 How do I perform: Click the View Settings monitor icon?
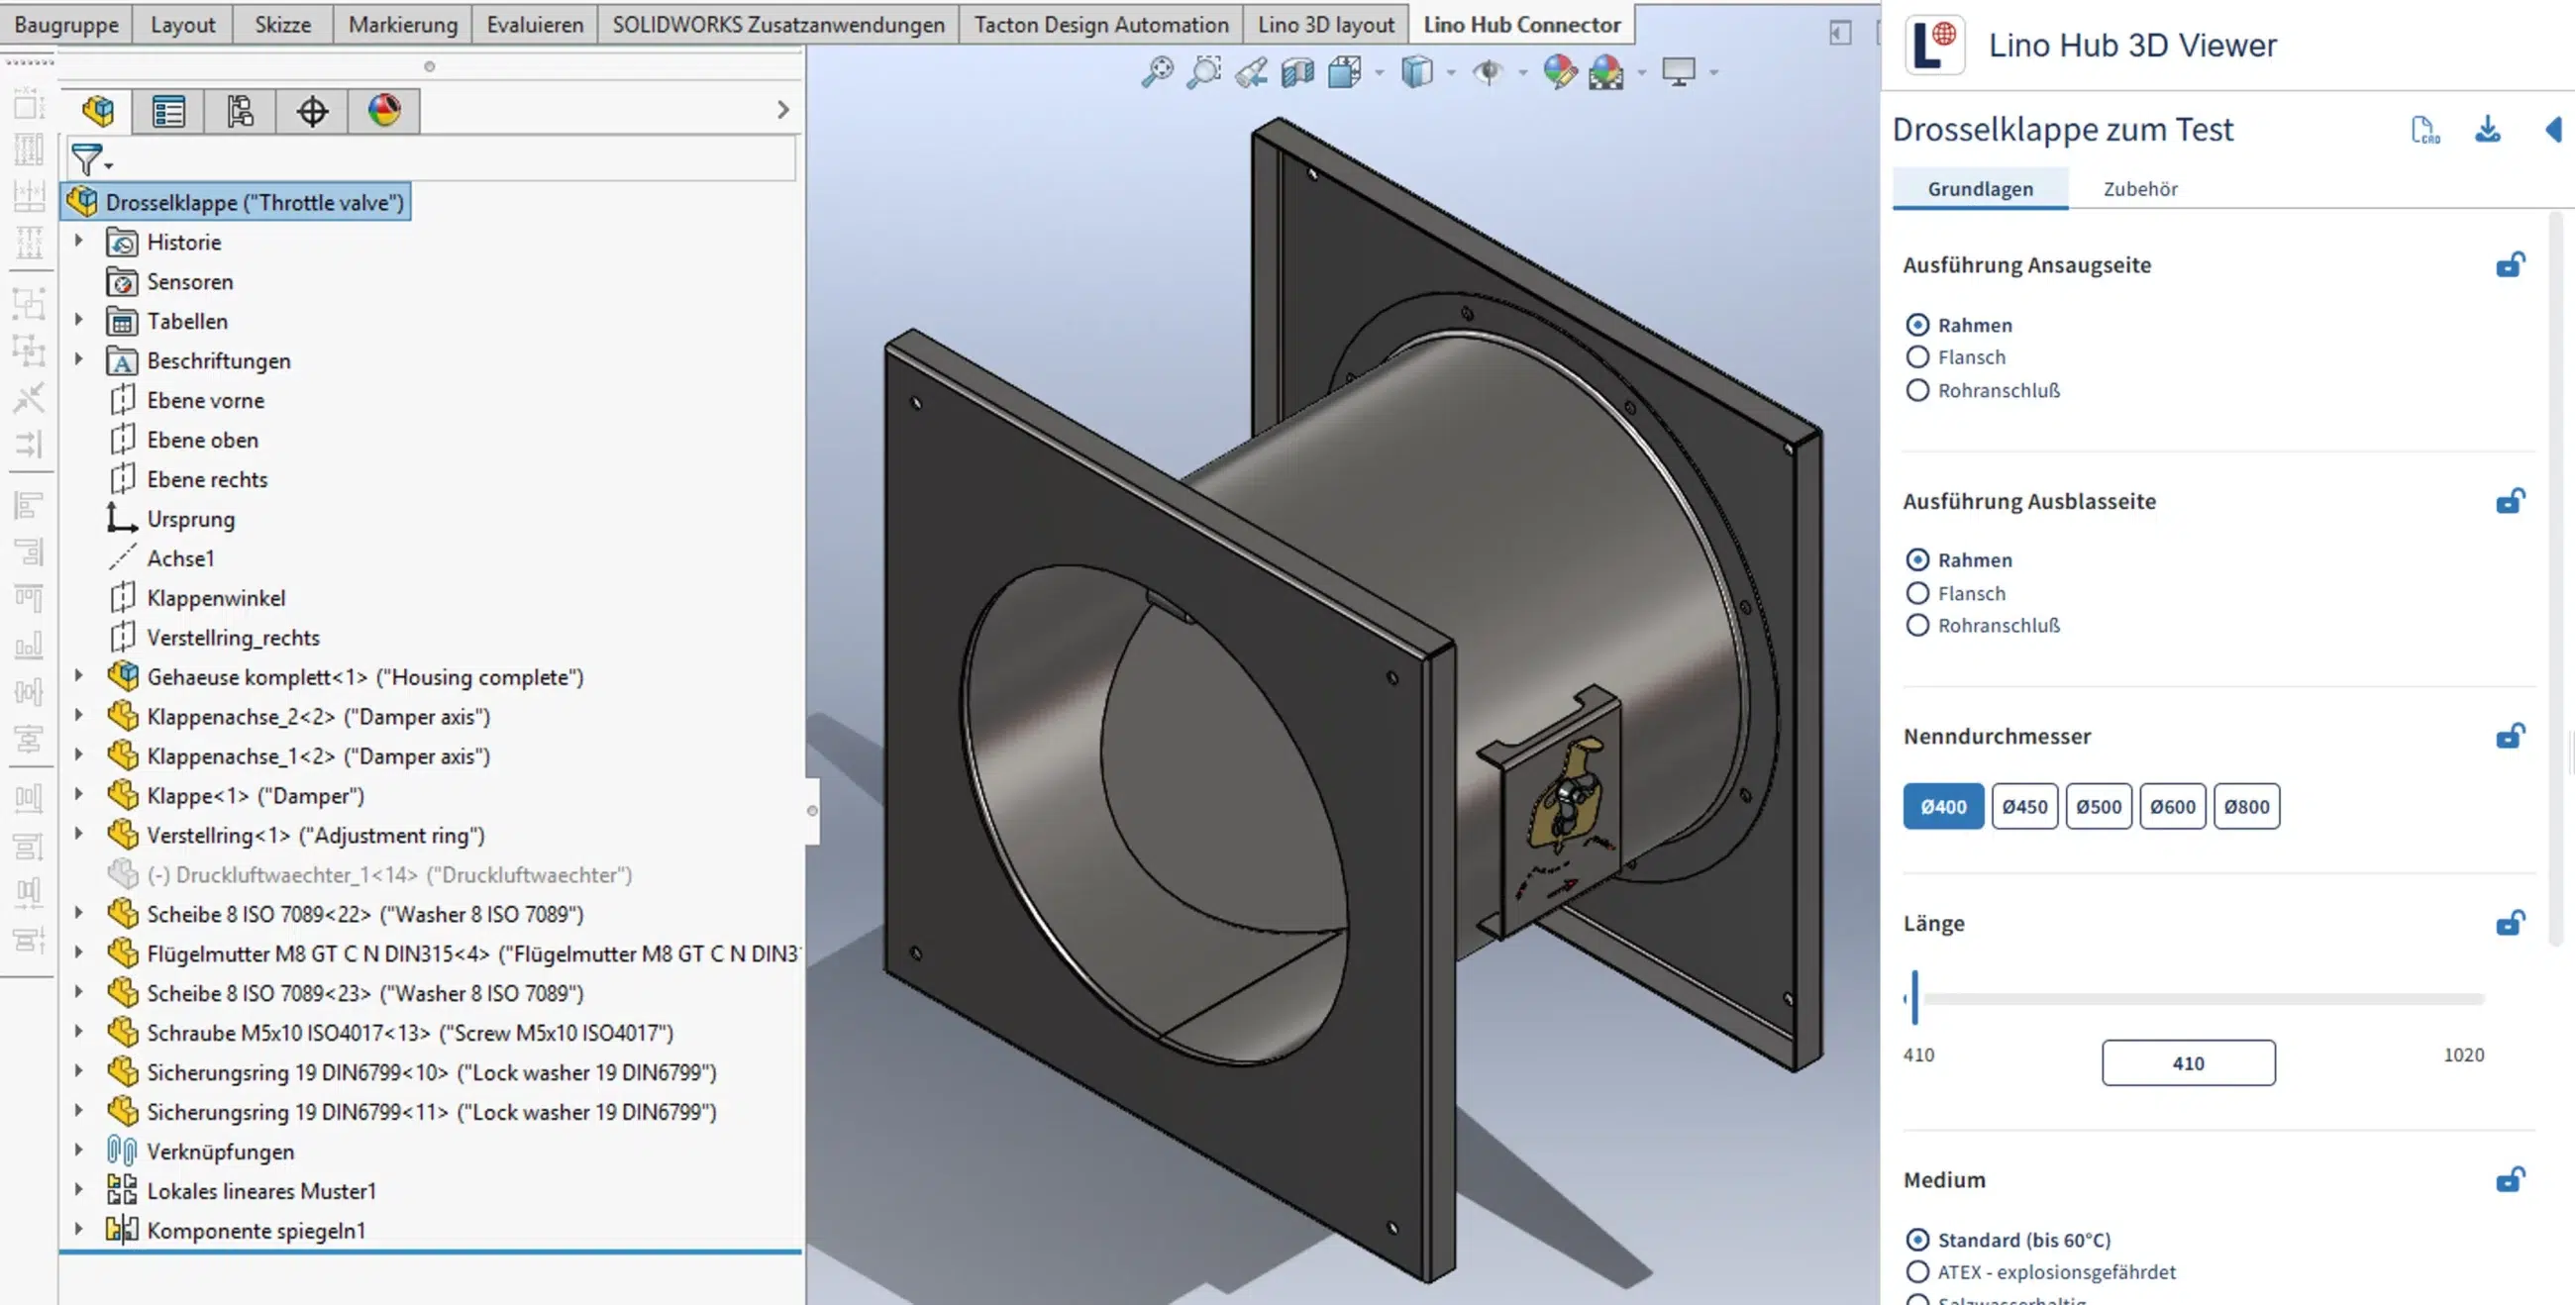pyautogui.click(x=1679, y=71)
